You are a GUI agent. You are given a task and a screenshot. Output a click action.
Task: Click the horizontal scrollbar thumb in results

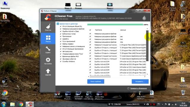click(x=100, y=77)
